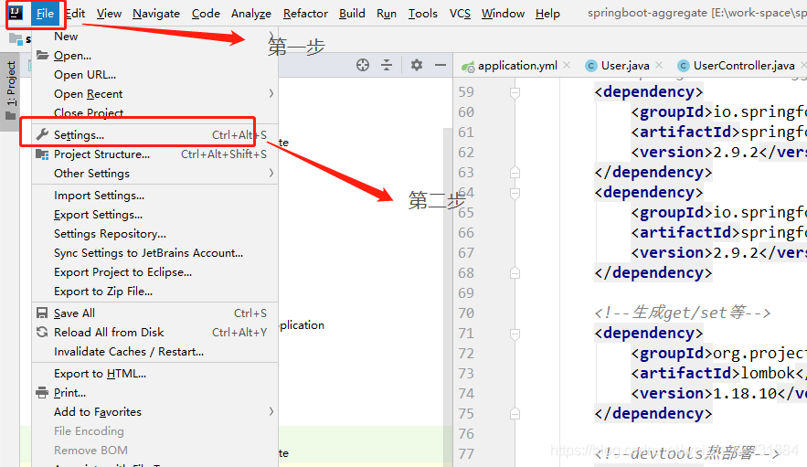Viewport: 807px width, 467px height.
Task: Open the Navigate menu
Action: pos(156,14)
